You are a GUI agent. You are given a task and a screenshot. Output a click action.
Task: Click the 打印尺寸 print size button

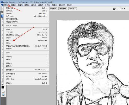[72, 9]
